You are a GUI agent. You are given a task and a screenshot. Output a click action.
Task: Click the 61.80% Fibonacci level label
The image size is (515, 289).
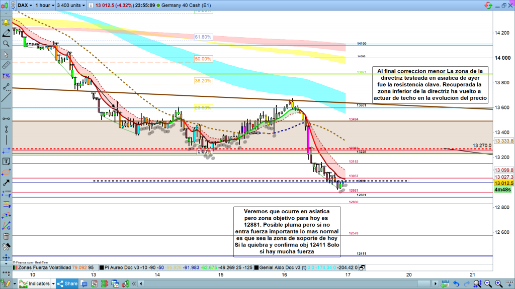tap(203, 37)
